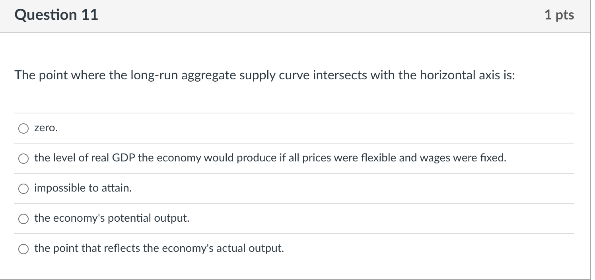Viewport: 595px width, 280px height.
Task: Select the 'zero.' radio button
Action: pos(24,128)
